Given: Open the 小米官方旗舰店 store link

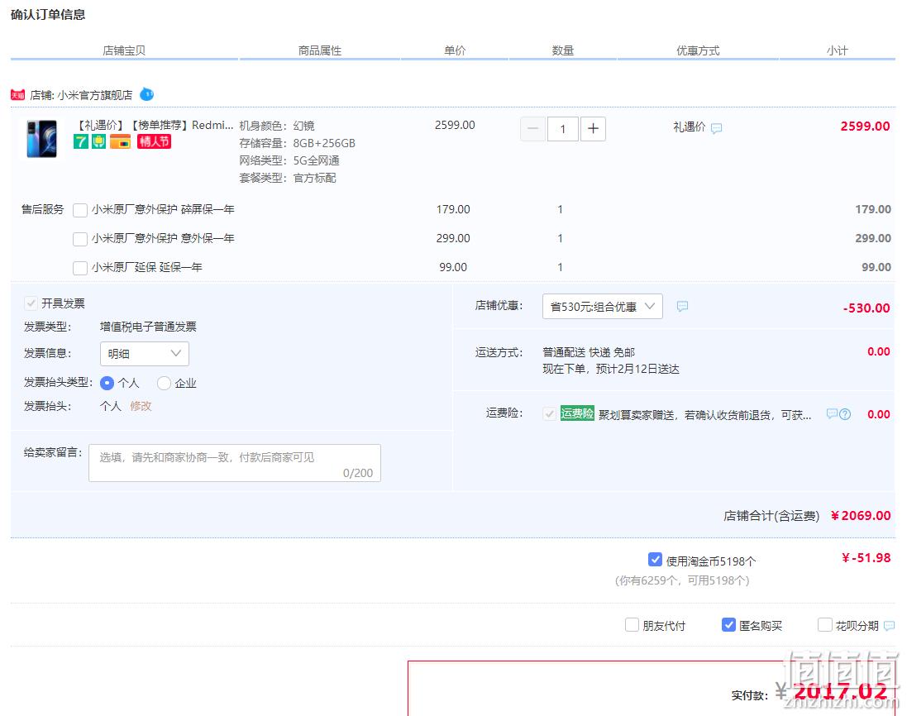Looking at the screenshot, I should 95,95.
